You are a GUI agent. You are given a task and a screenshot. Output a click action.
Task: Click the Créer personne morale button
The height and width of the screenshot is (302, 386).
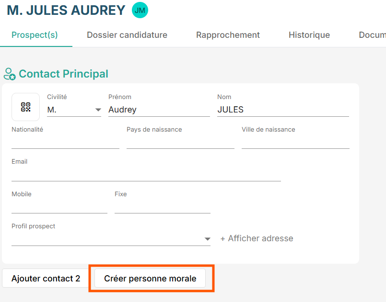coord(150,279)
